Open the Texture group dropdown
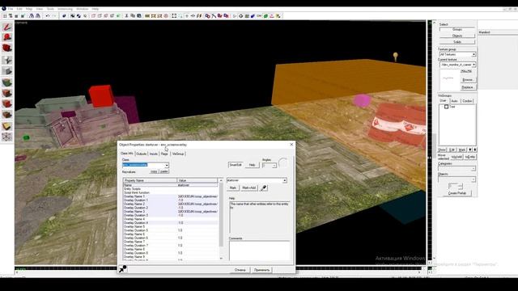Viewport: 518px width, 291px height. pos(473,54)
